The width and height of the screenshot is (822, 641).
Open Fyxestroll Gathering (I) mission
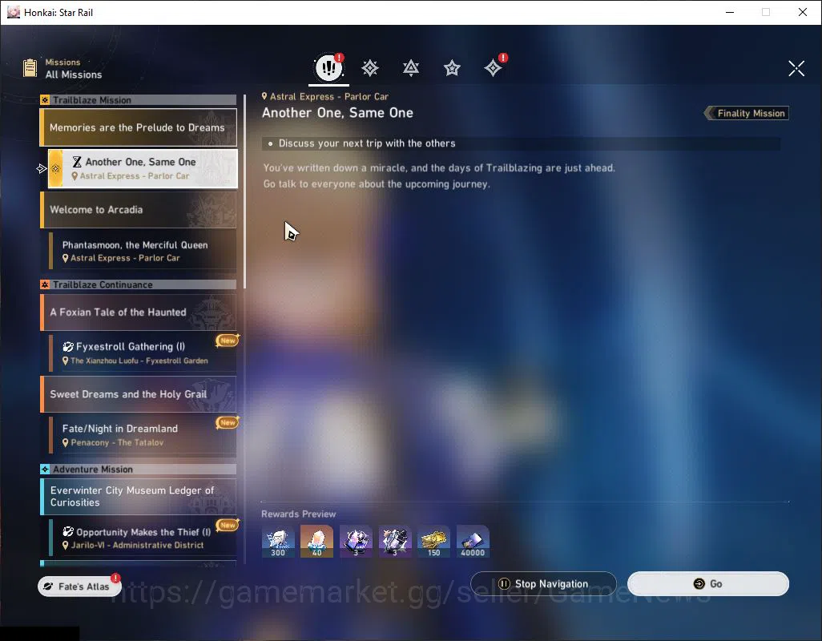(143, 353)
